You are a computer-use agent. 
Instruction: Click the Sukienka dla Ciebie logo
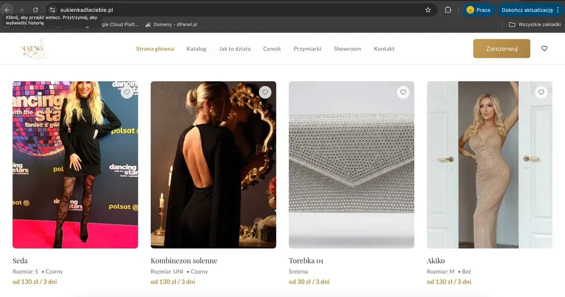click(35, 49)
